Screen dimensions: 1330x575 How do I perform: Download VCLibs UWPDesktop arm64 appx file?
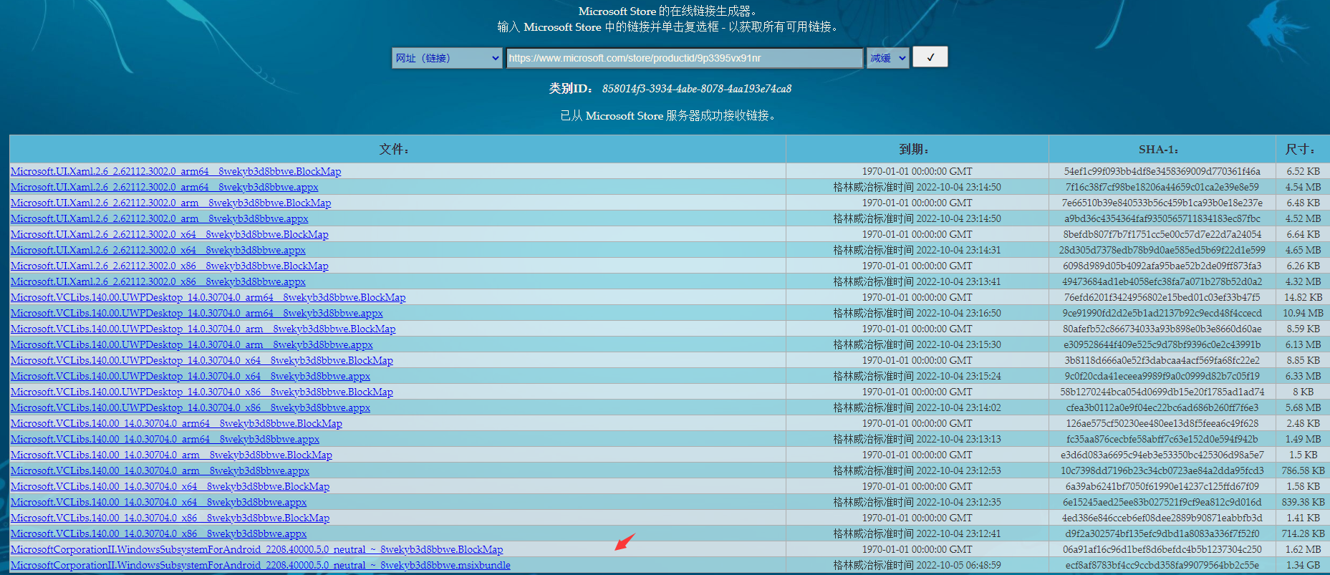(x=196, y=313)
